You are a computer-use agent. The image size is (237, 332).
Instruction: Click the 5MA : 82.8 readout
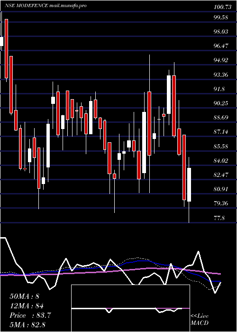point(27,325)
